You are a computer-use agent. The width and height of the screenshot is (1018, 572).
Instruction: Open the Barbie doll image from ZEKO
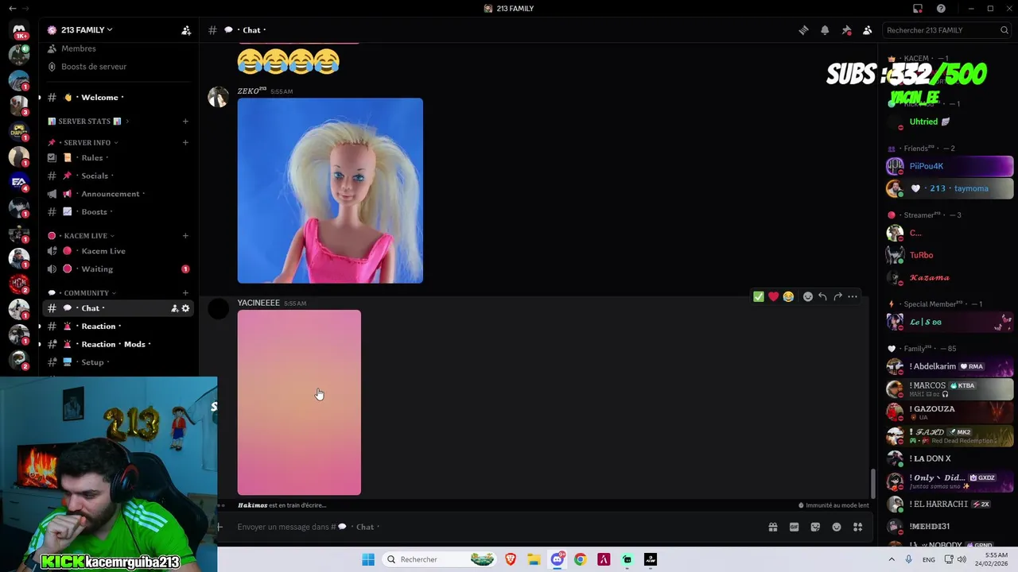[x=330, y=191]
